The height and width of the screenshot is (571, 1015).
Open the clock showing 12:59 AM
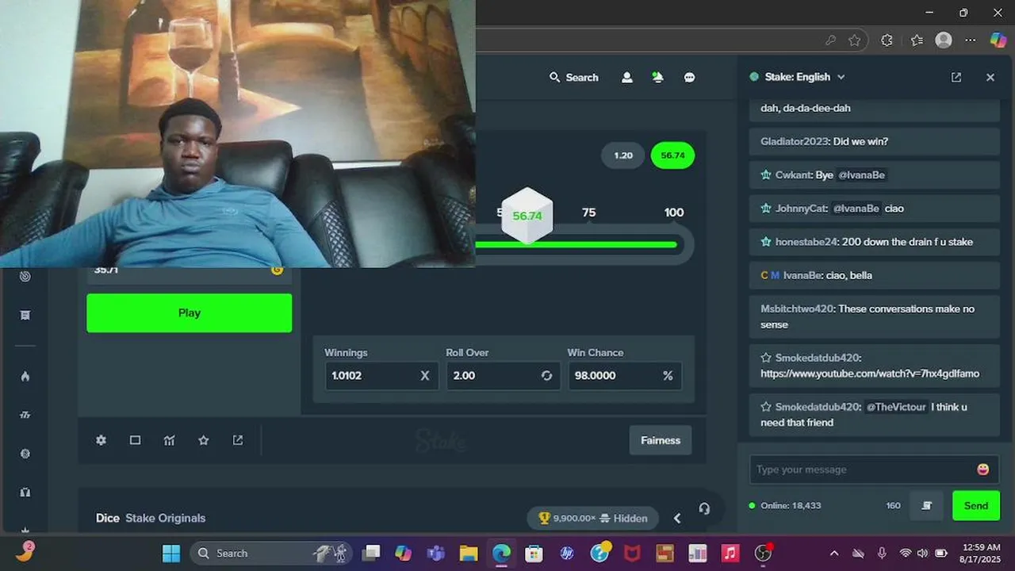[x=980, y=553]
